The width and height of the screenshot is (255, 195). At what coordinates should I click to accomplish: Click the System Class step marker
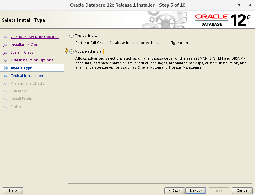[x=6, y=53]
